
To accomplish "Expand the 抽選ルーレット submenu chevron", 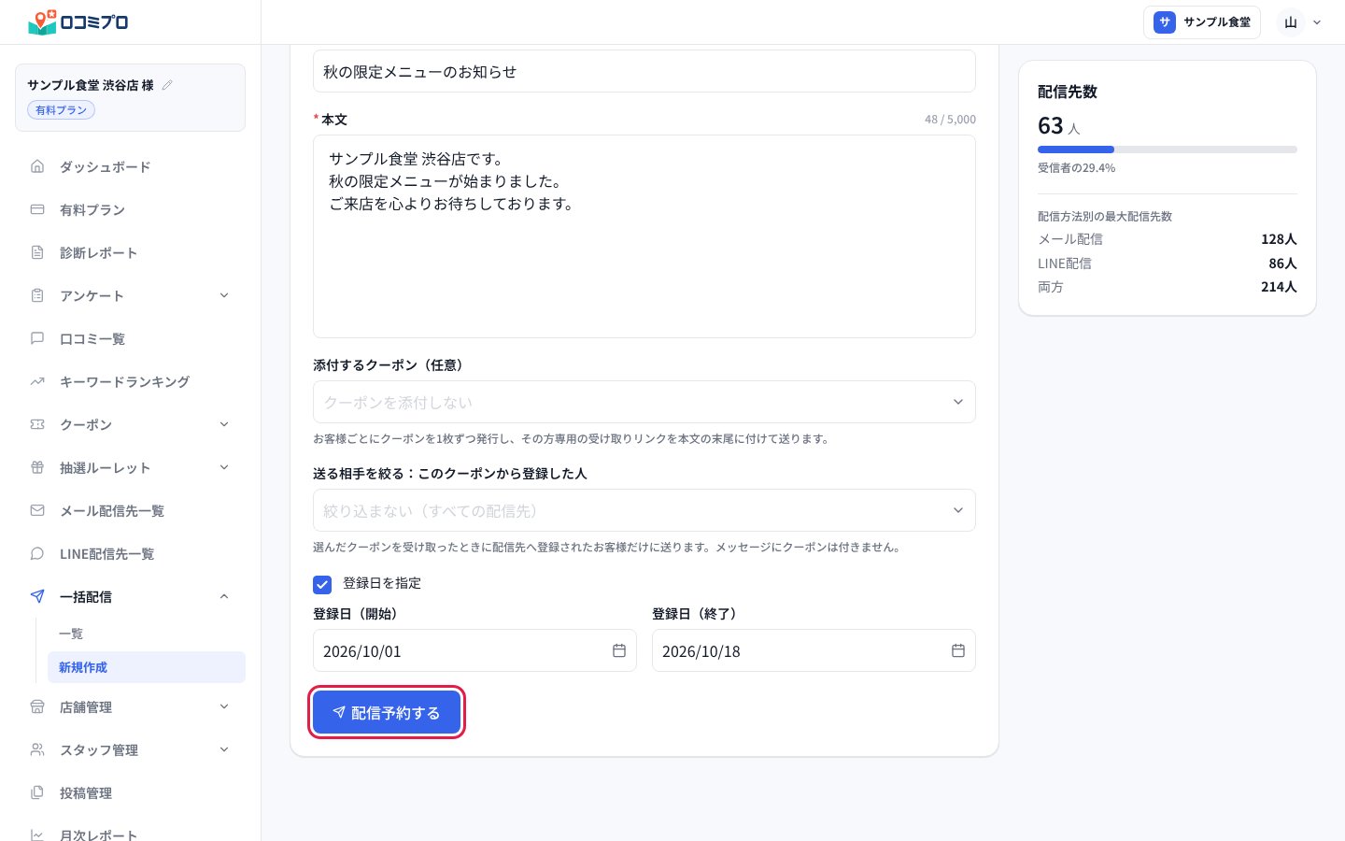I will click(x=224, y=467).
